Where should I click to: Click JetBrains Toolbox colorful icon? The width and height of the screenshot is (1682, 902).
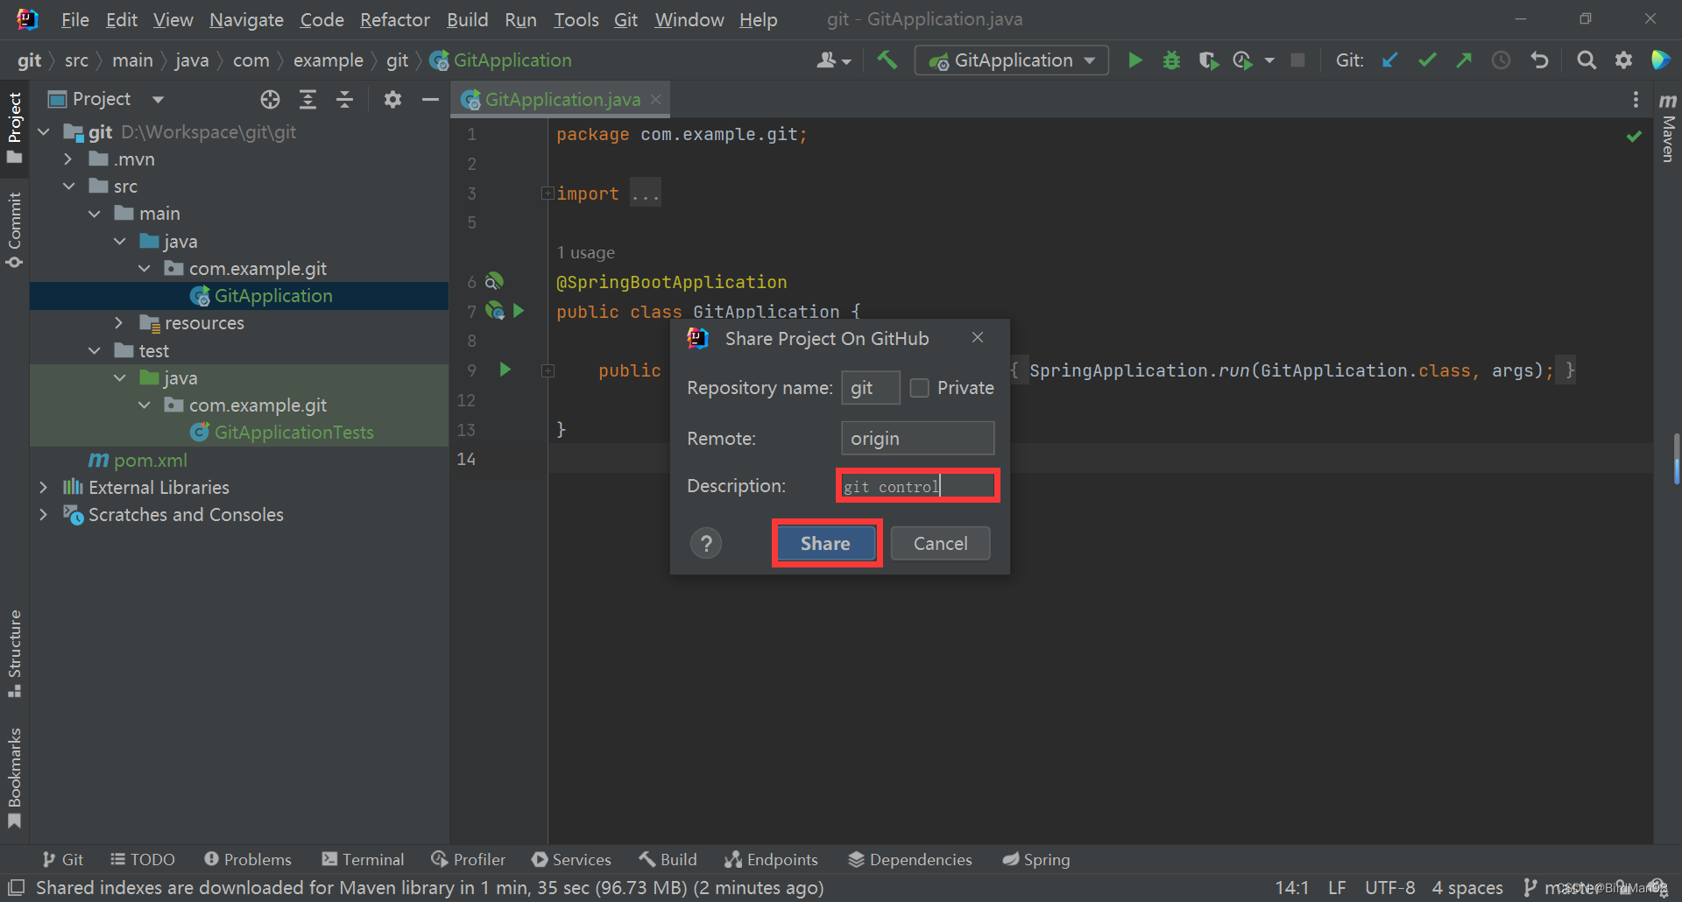[x=1660, y=60]
